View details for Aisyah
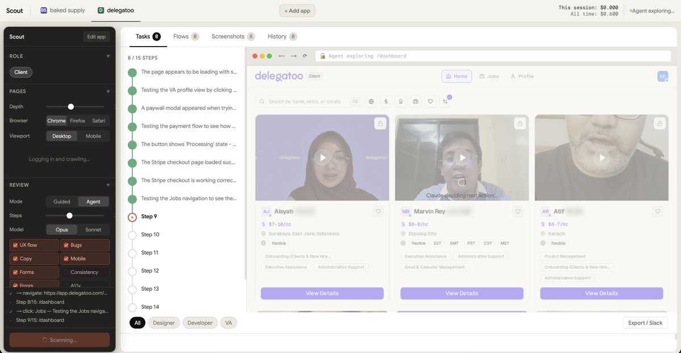 [322, 293]
